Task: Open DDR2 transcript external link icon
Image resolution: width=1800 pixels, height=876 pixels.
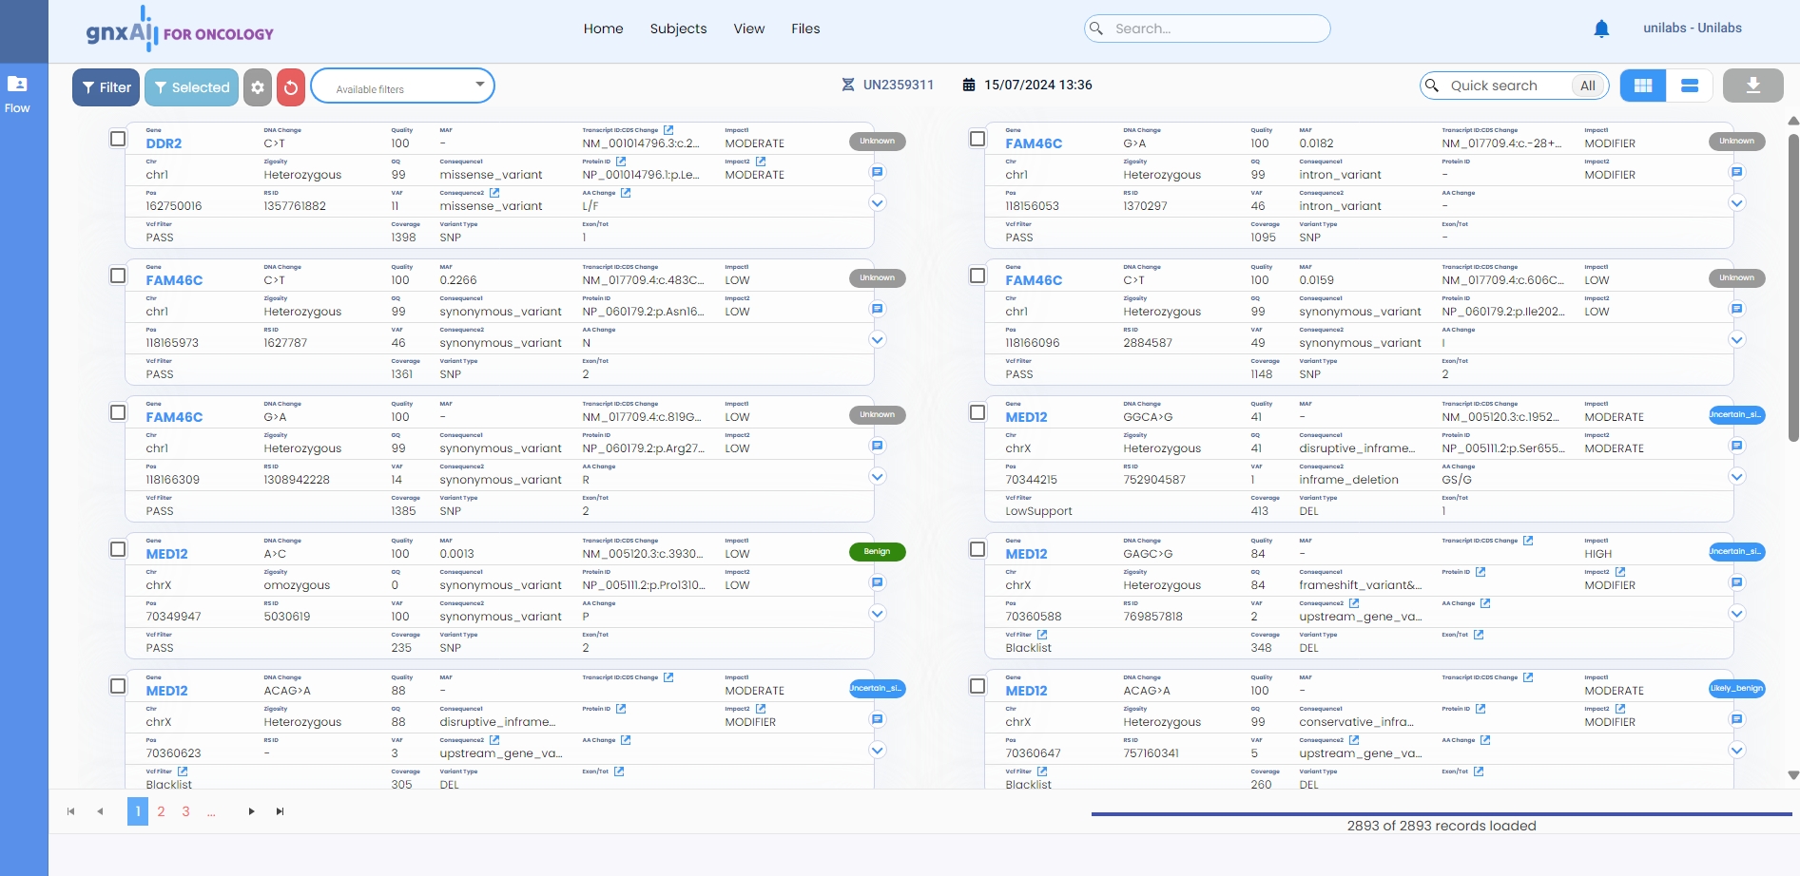Action: point(668,130)
